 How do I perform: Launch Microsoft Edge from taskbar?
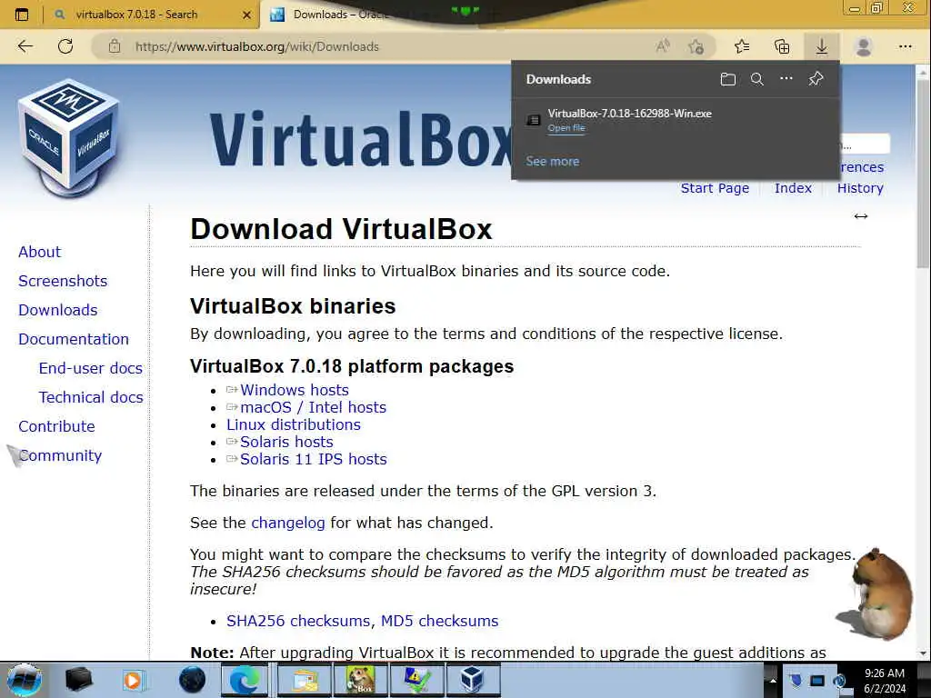coord(245,680)
